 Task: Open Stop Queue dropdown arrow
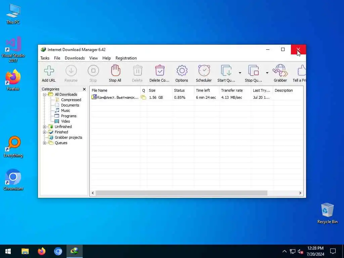click(267, 73)
